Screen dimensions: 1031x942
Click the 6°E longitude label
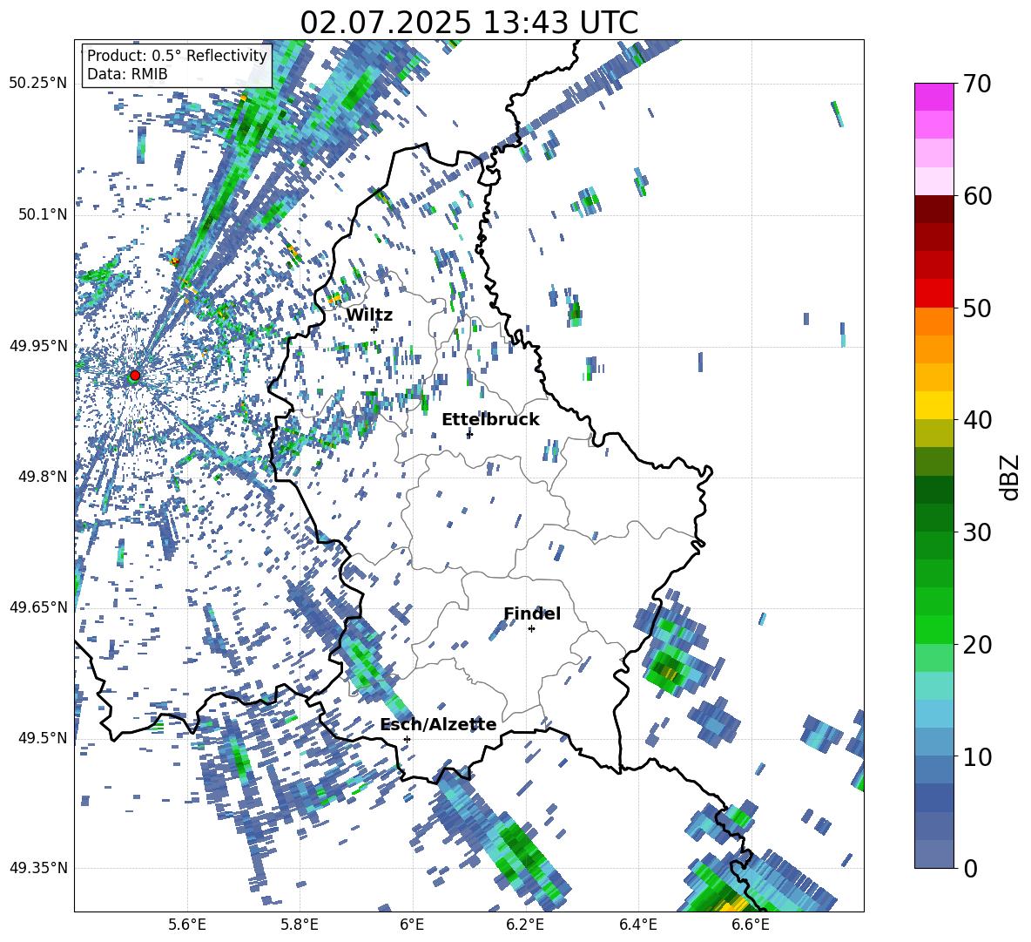412,925
